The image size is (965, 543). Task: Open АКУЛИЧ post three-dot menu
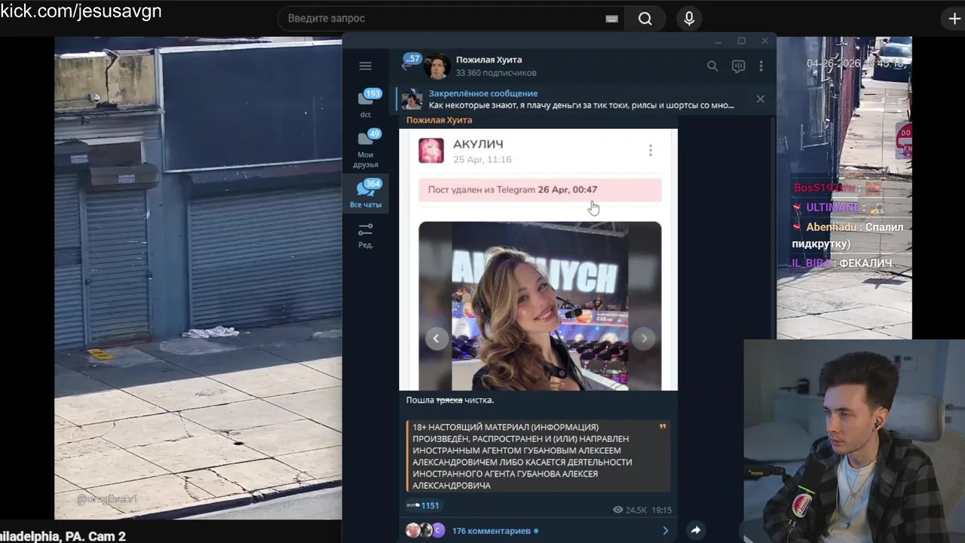(651, 151)
